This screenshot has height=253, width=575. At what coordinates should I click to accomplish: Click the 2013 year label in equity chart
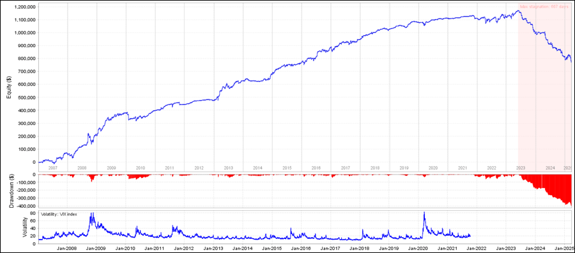(x=228, y=168)
